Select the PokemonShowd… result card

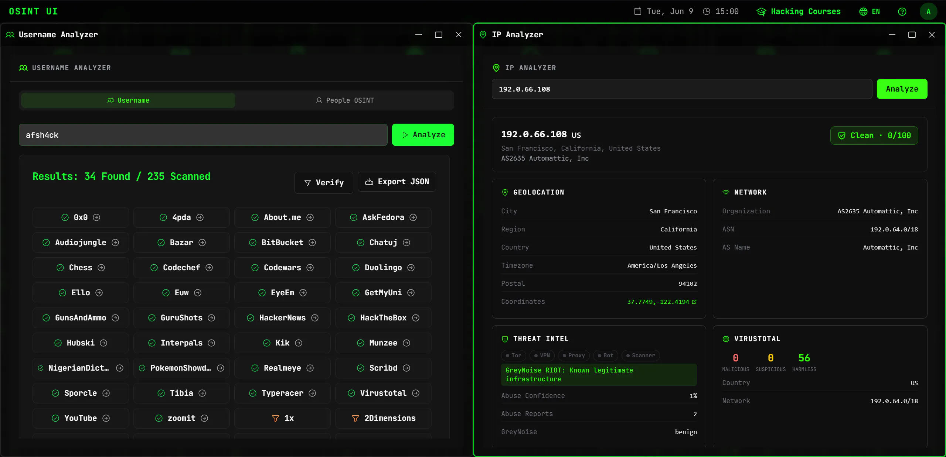pos(181,368)
